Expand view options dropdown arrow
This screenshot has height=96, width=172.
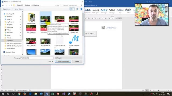pyautogui.click(x=74, y=9)
